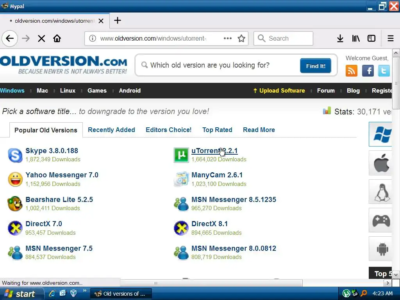Click the DirectX 8.1 icon
This screenshot has width=400, height=300.
(181, 228)
